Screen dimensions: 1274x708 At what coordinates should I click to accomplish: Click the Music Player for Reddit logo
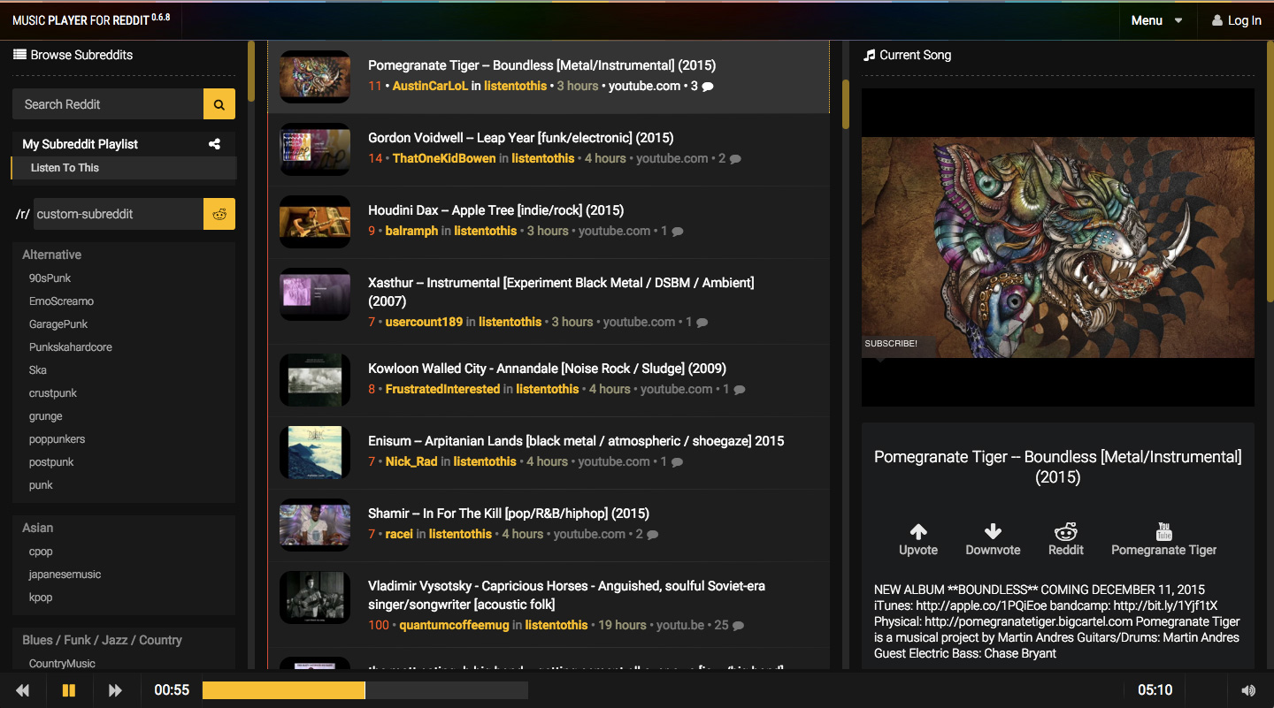coord(91,19)
